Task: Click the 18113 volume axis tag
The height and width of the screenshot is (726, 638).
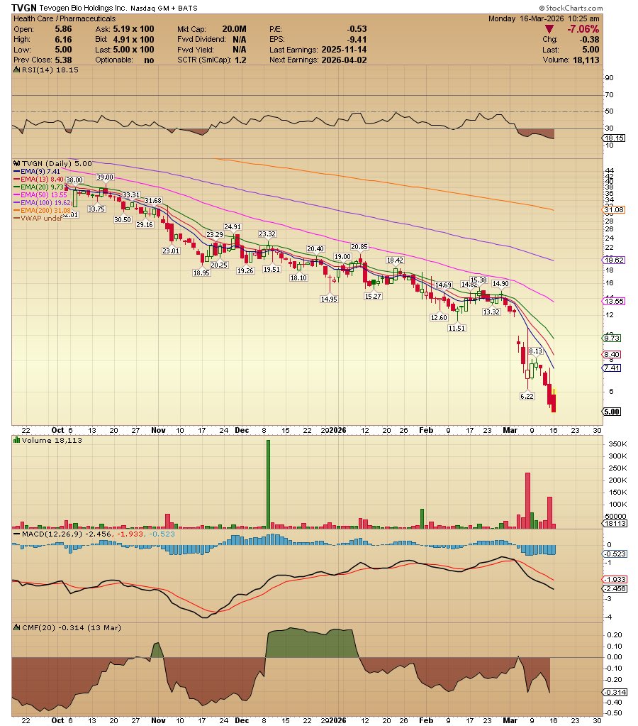Action: point(615,523)
